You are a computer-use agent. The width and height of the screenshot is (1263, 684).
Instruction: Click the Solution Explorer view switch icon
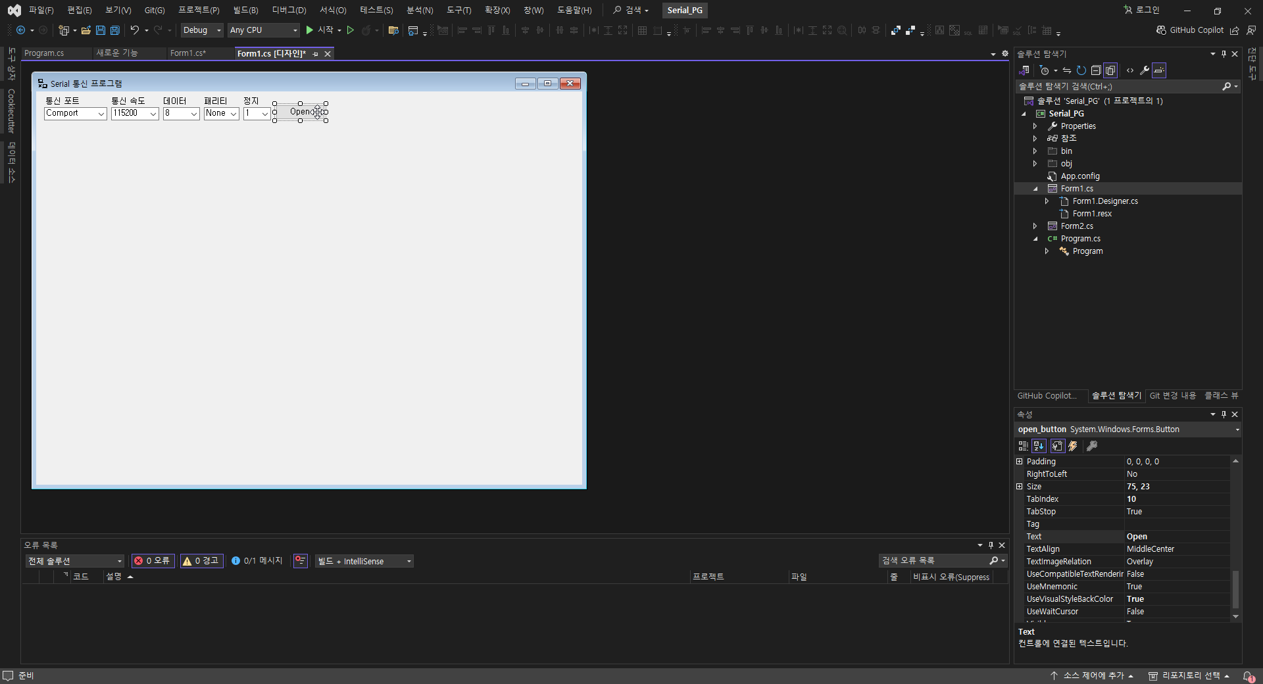coord(1024,70)
